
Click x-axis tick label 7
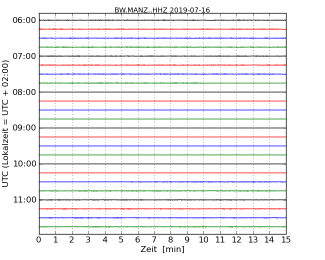154,240
